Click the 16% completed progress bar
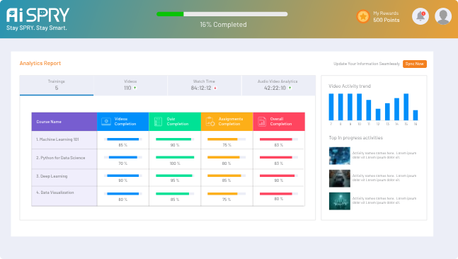458x259 pixels. tap(222, 14)
